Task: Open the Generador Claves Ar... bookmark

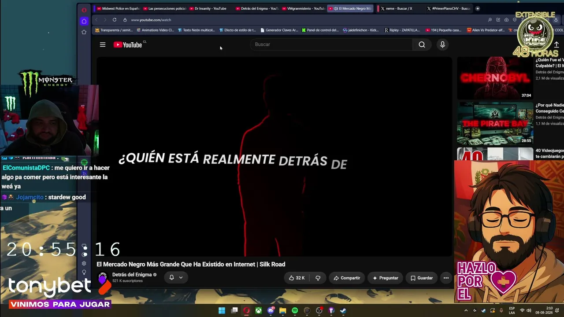Action: click(x=279, y=30)
